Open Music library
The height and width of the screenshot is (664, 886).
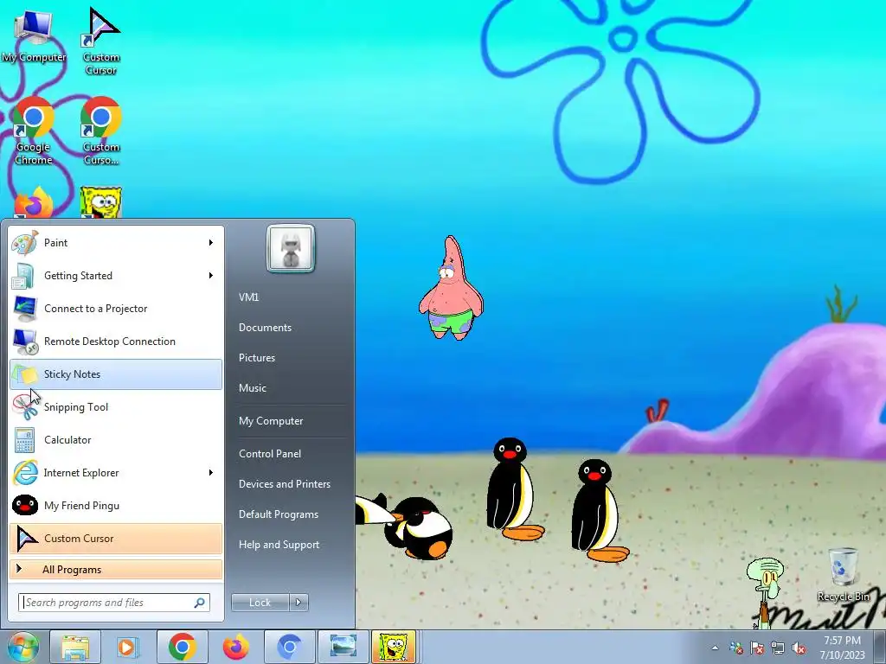[x=253, y=388]
